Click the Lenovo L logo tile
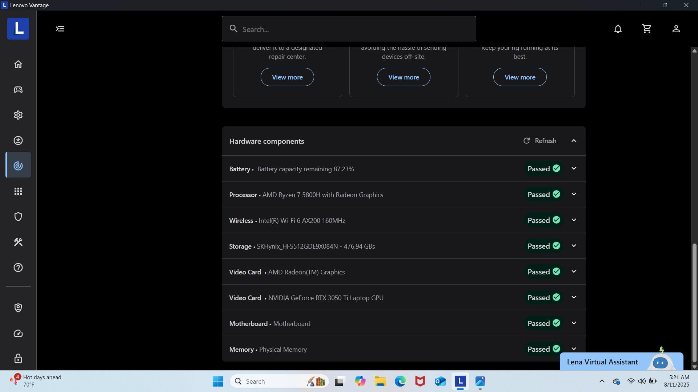Viewport: 698px width, 392px height. click(18, 29)
